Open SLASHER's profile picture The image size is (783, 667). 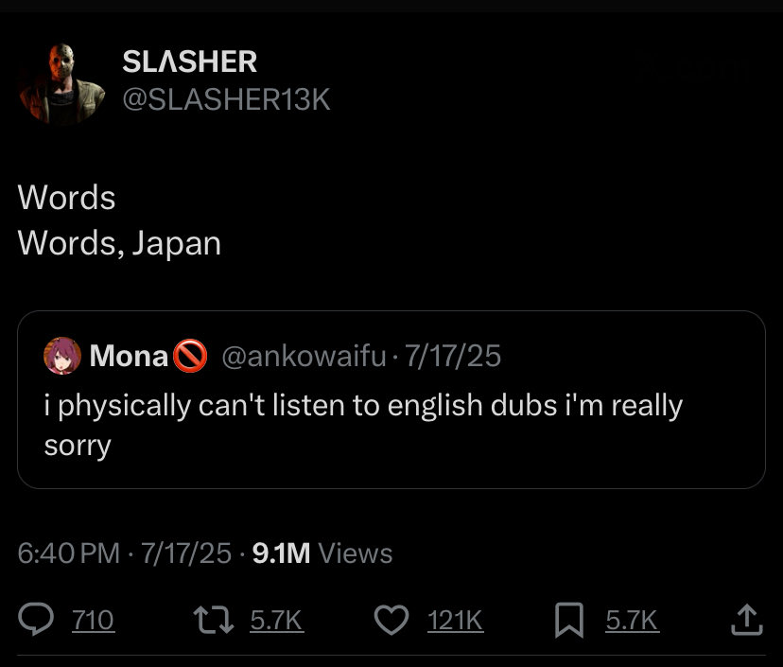pyautogui.click(x=61, y=83)
